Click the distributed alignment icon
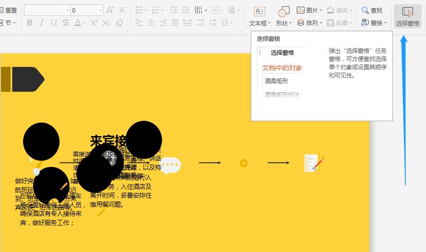This screenshot has width=426, height=252. pos(187,23)
